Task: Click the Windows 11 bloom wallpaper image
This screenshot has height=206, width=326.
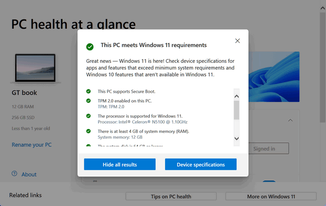Action: pyautogui.click(x=274, y=77)
